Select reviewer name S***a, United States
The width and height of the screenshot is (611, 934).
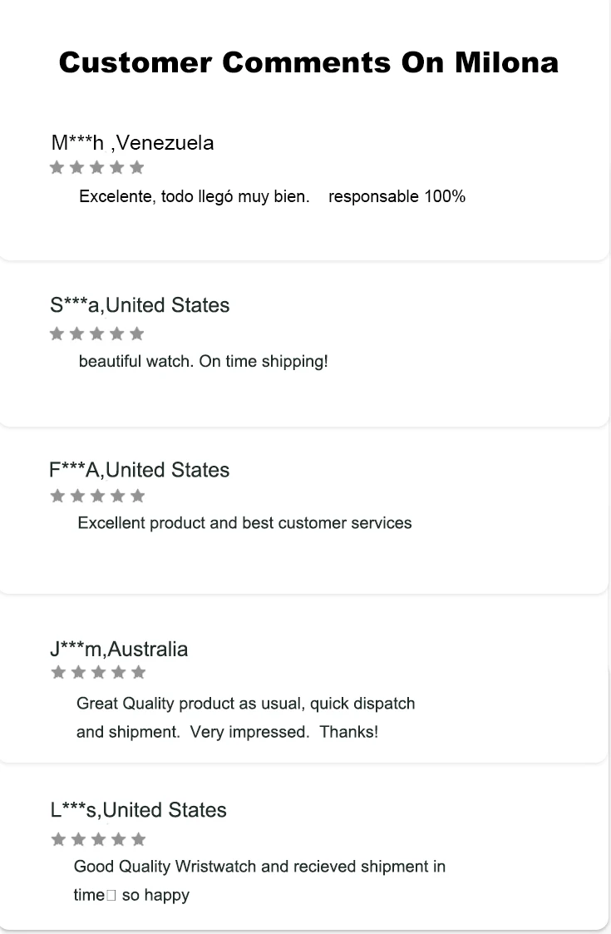click(140, 305)
